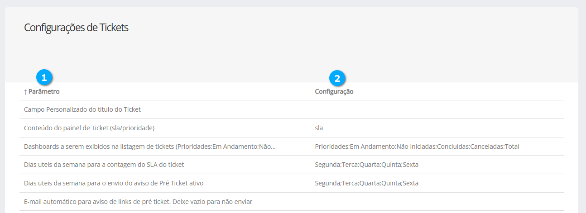Click the blue badge numbered 1
Image resolution: width=586 pixels, height=213 pixels.
(x=44, y=77)
